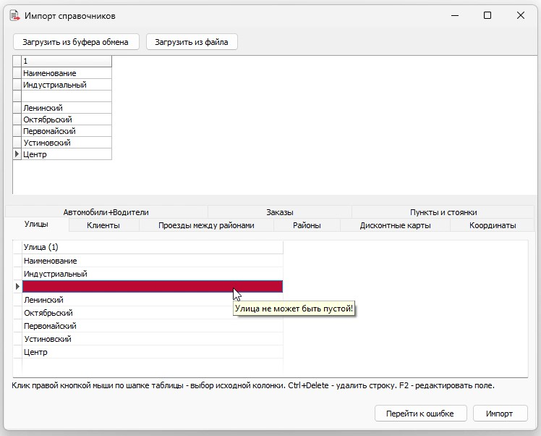Select the 'Координаты' tab
The width and height of the screenshot is (541, 436).
(492, 225)
